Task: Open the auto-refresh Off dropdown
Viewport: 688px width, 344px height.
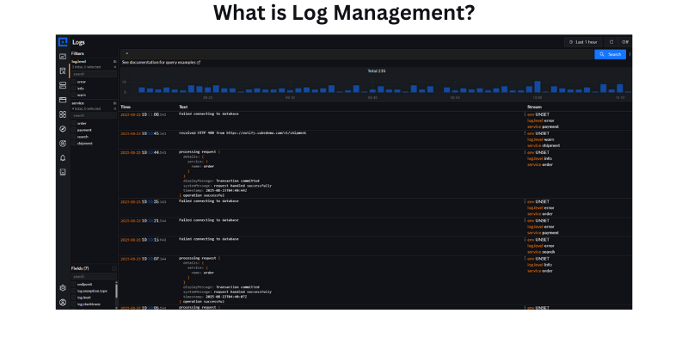Action: point(625,42)
